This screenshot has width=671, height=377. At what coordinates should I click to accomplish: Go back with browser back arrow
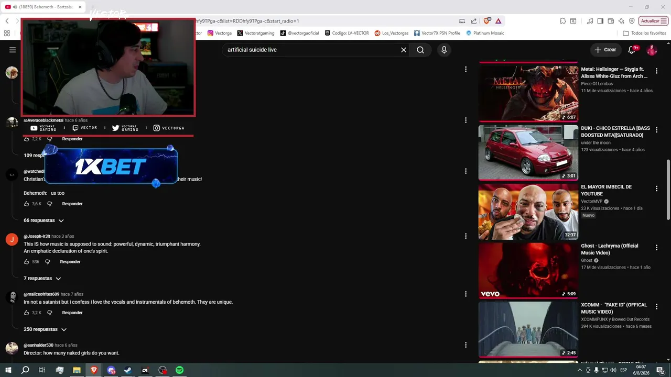7,21
